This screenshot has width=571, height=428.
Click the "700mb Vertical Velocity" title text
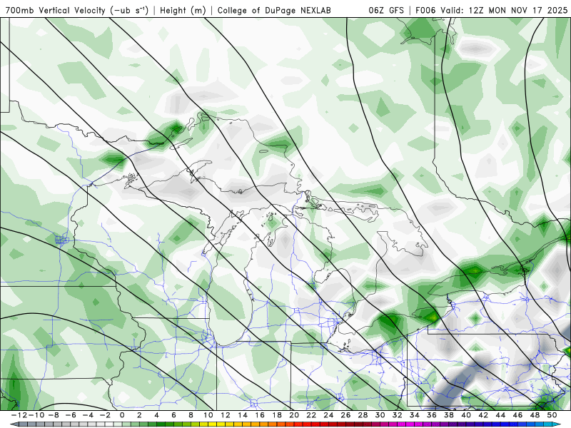coord(56,11)
